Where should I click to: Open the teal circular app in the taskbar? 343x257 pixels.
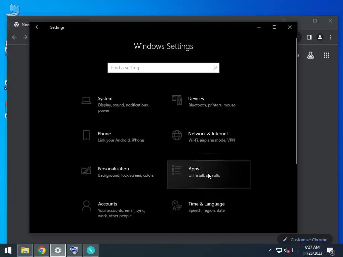pyautogui.click(x=90, y=250)
